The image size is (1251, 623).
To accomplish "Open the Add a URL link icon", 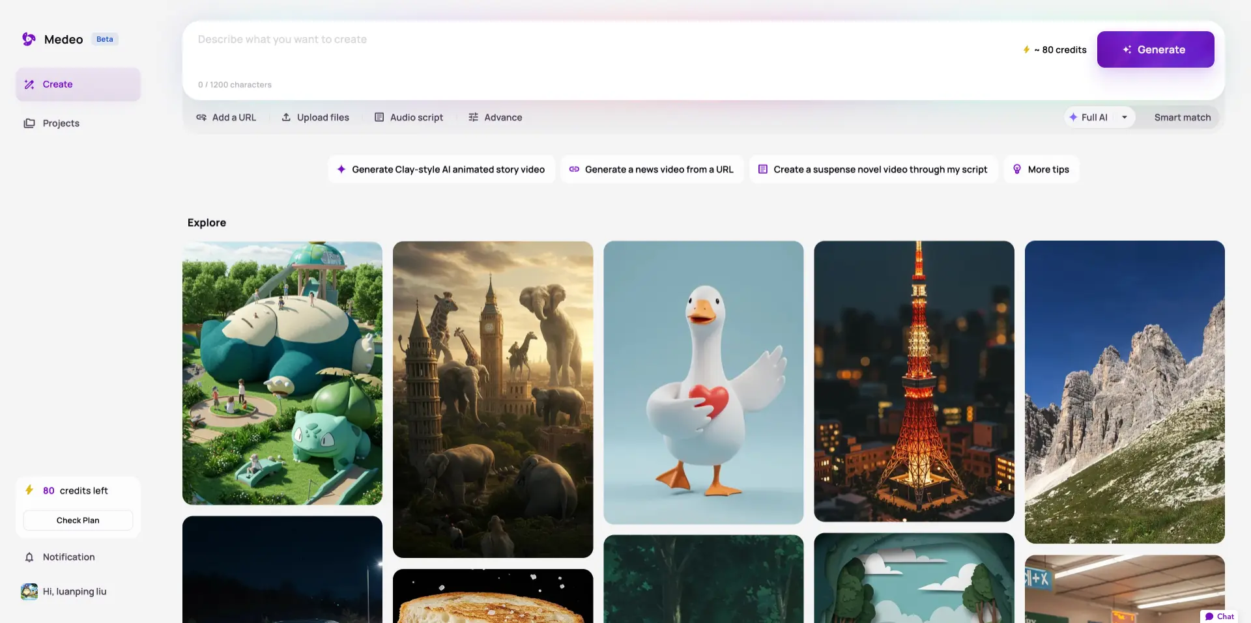I will 201,117.
